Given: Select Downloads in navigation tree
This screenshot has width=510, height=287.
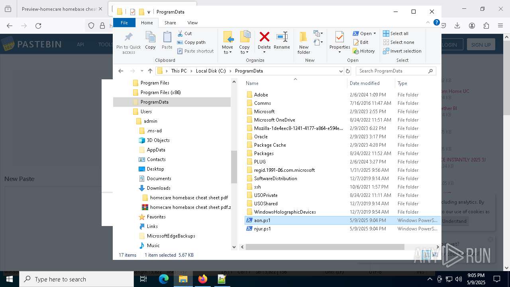Looking at the screenshot, I should pos(159,188).
